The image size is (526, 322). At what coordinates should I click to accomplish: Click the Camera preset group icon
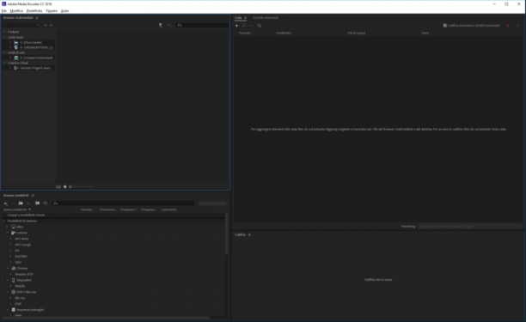click(14, 233)
